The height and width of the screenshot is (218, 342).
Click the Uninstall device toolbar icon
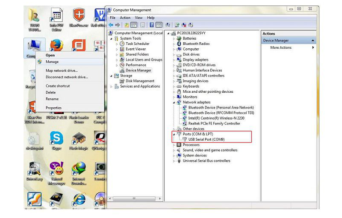tap(184, 25)
